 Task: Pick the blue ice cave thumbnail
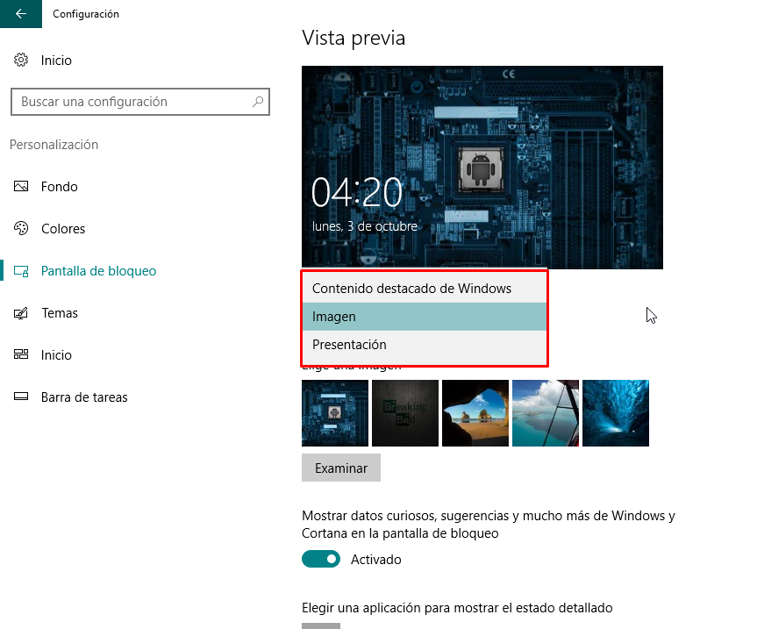click(616, 413)
